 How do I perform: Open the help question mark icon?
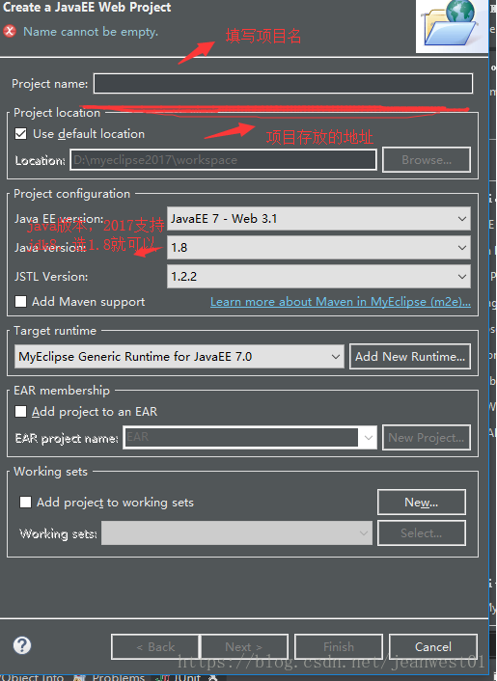coord(22,645)
